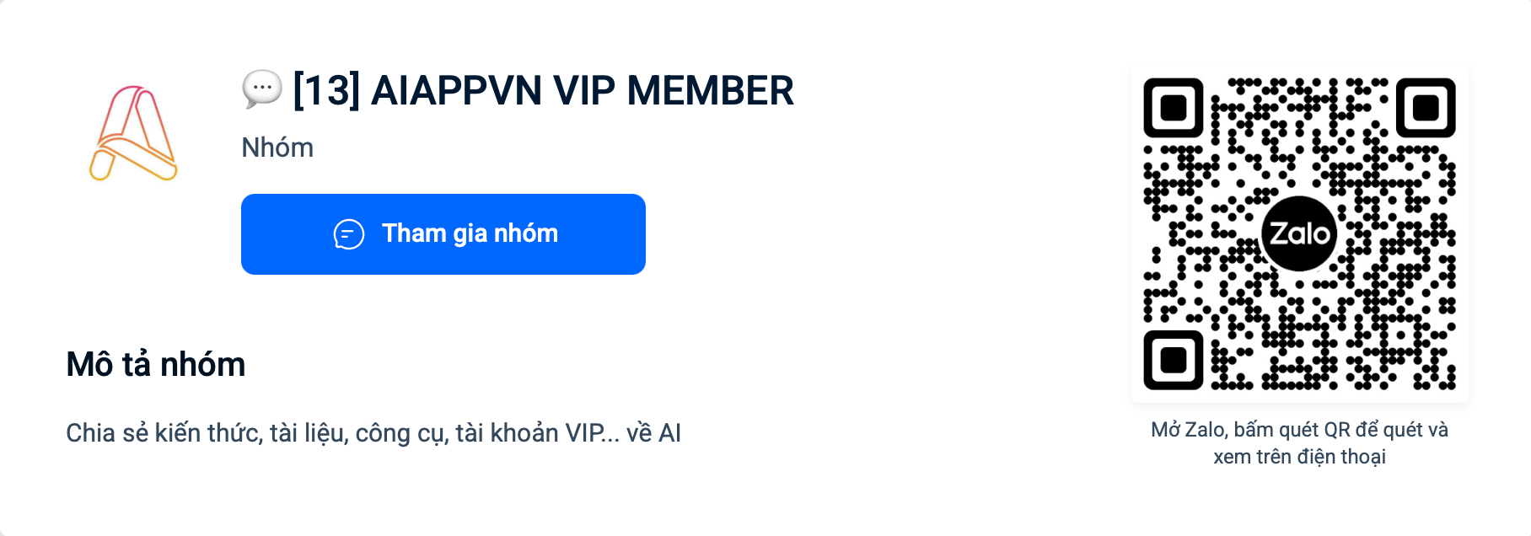Click the "Mô tả nhóm" heading
Viewport: 1531px width, 536px height.
tap(156, 364)
